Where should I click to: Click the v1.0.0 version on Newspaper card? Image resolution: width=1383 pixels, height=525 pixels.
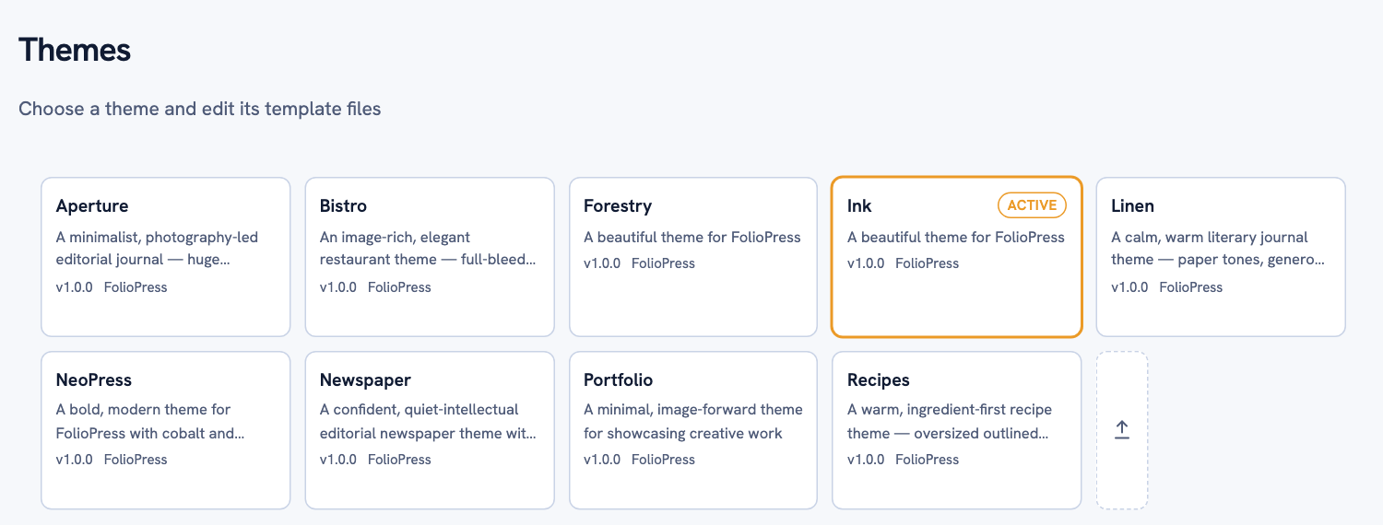tap(338, 460)
